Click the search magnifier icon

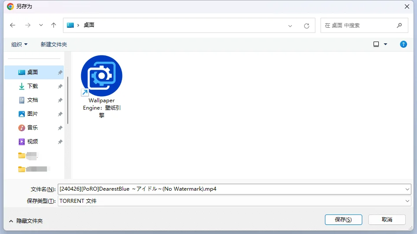(399, 26)
